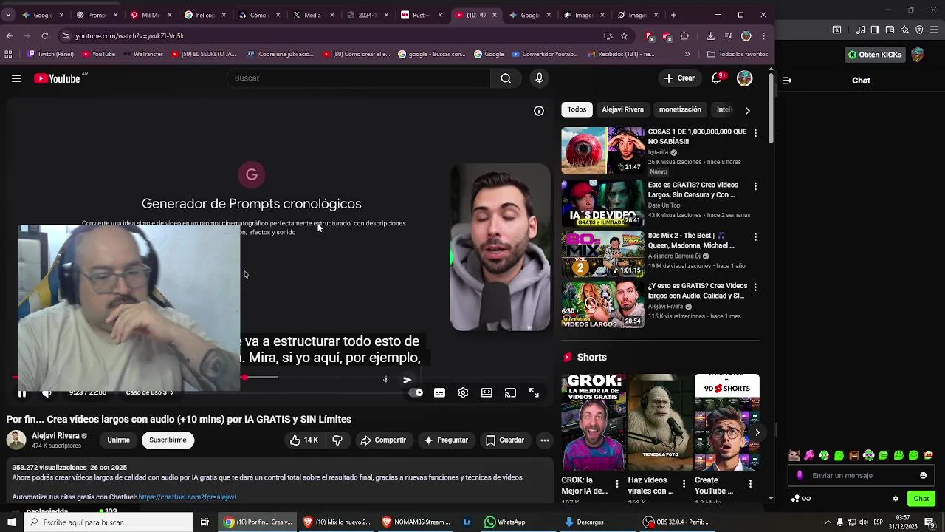Open options for 'COSAS 1 DE 1,000,000,000' video
The height and width of the screenshot is (532, 945).
point(755,133)
